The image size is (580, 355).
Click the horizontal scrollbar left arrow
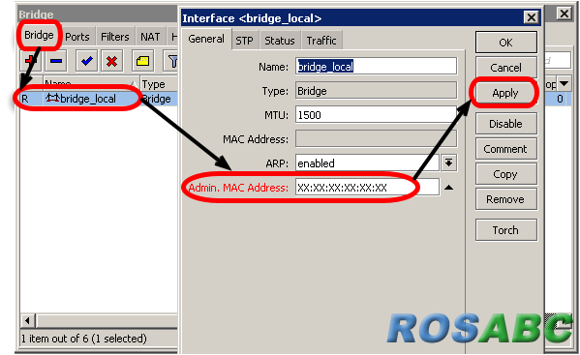27,320
